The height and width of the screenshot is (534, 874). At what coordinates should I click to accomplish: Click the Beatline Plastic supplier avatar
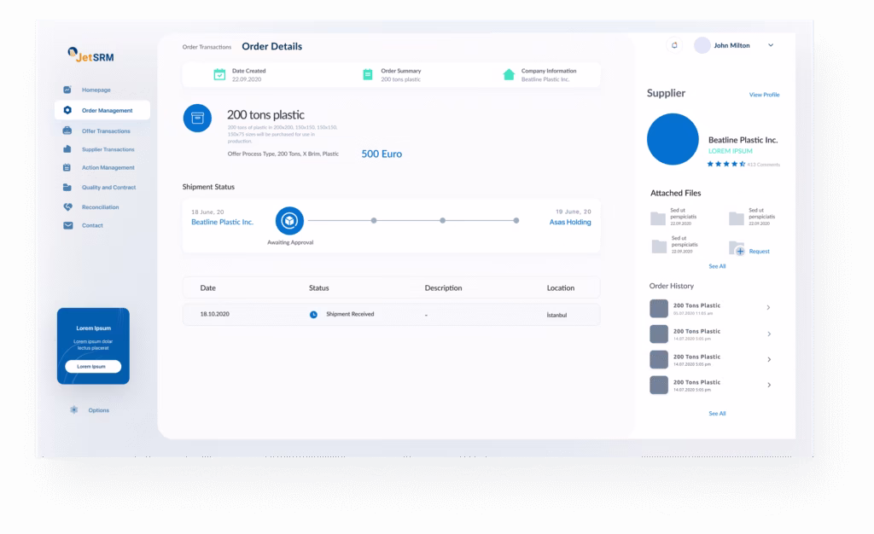click(x=673, y=139)
